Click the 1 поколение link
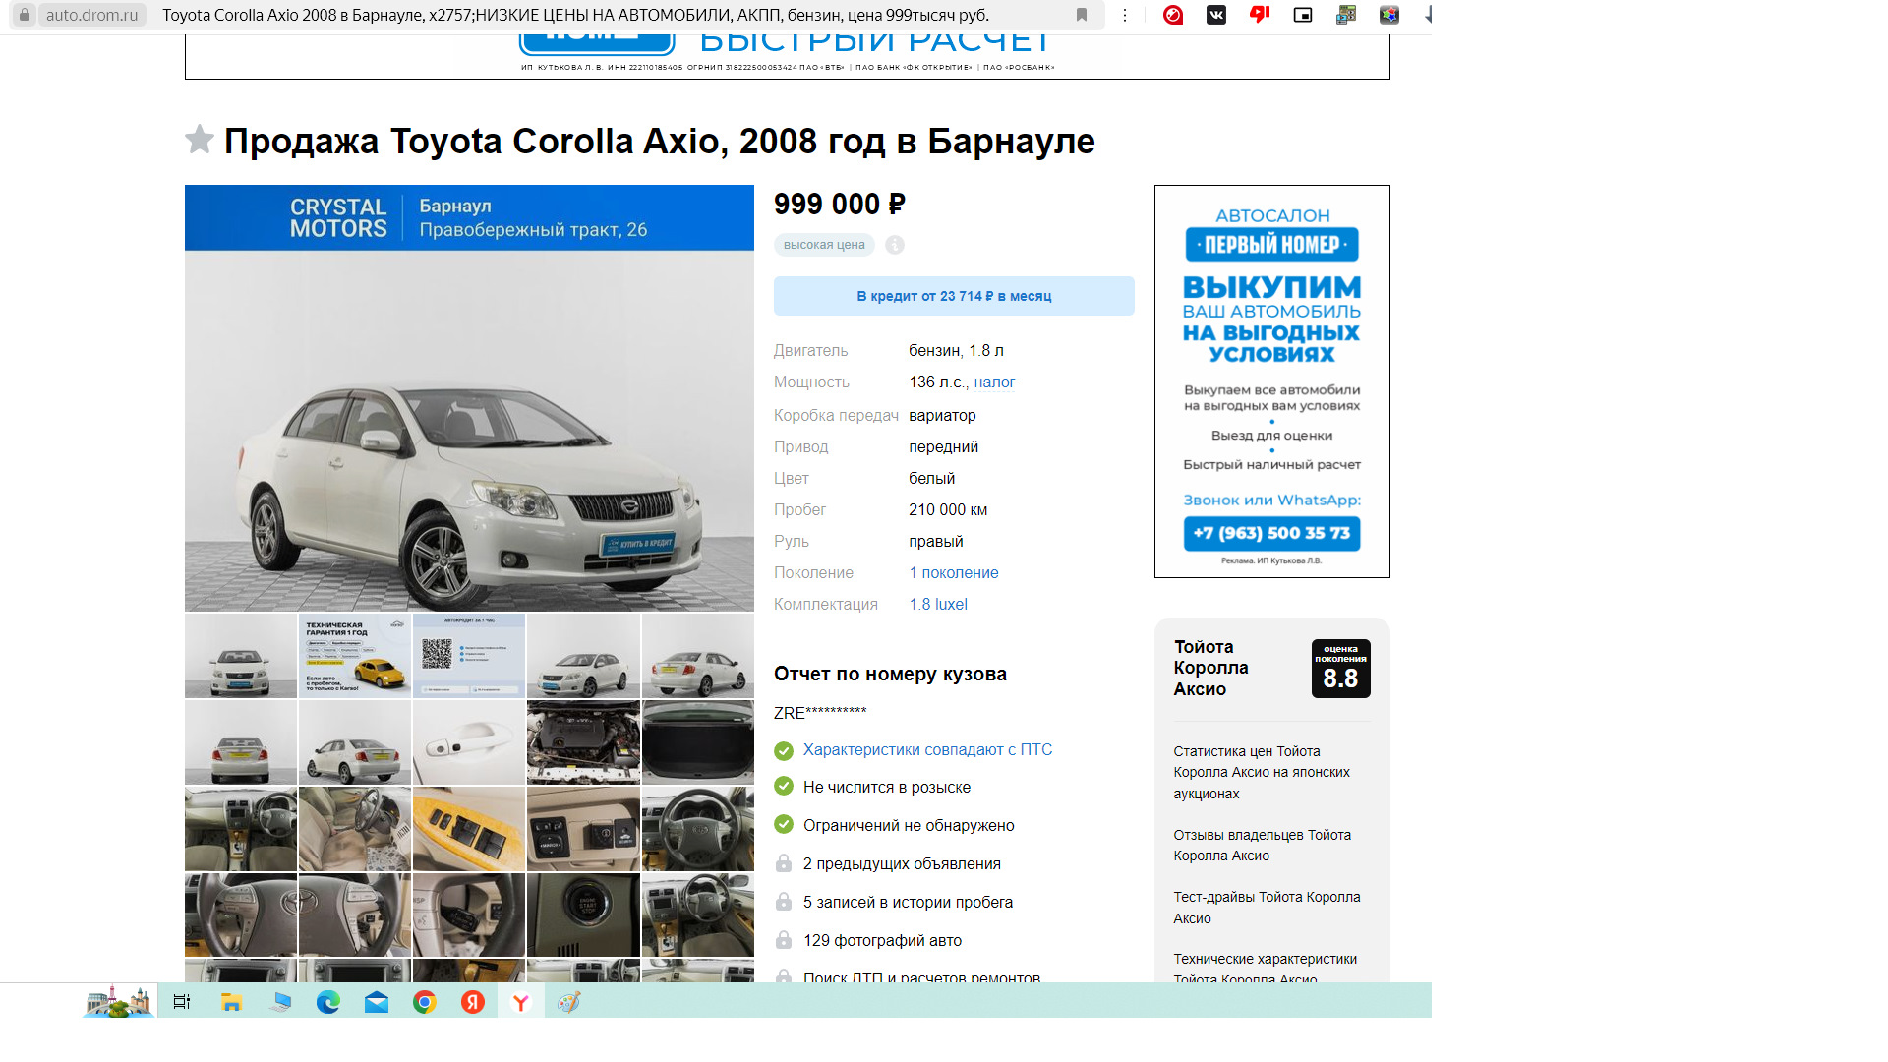Viewport: 1888px width, 1062px height. (953, 572)
